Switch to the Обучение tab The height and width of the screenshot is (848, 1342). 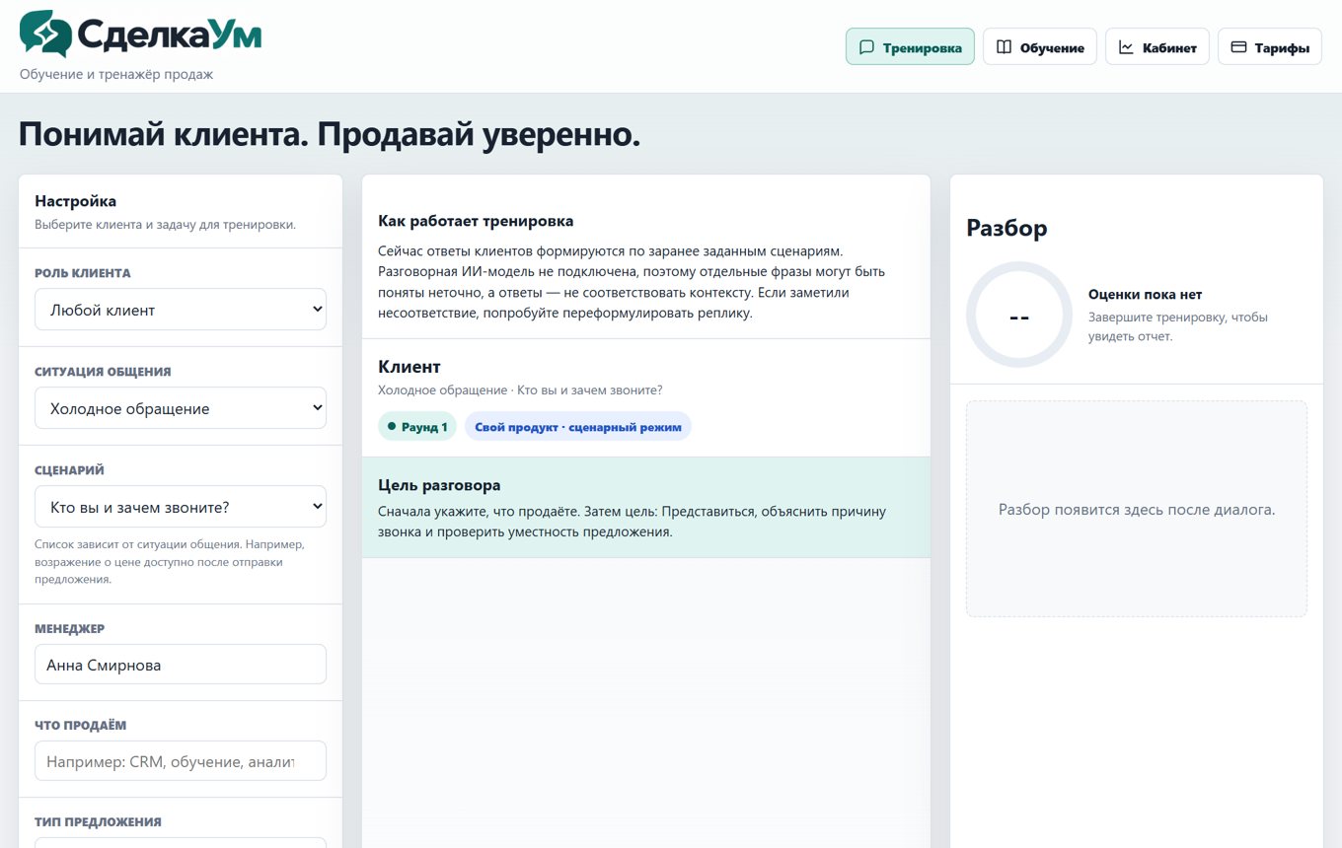click(1040, 47)
